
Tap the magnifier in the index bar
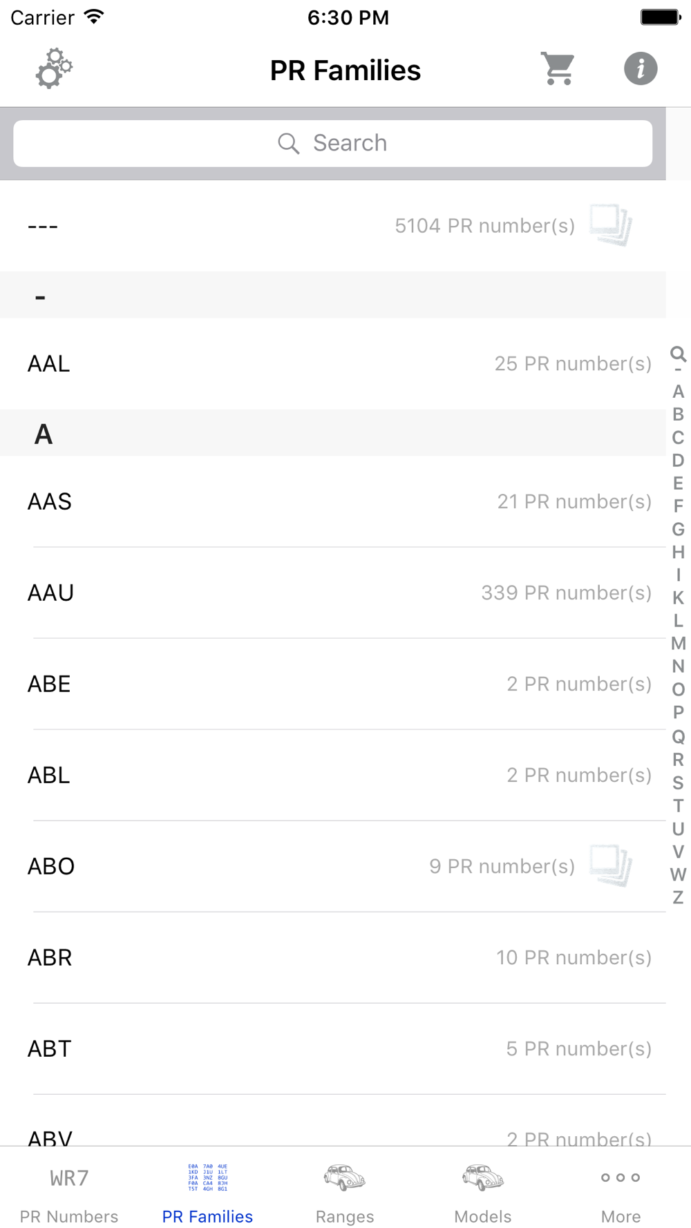678,354
